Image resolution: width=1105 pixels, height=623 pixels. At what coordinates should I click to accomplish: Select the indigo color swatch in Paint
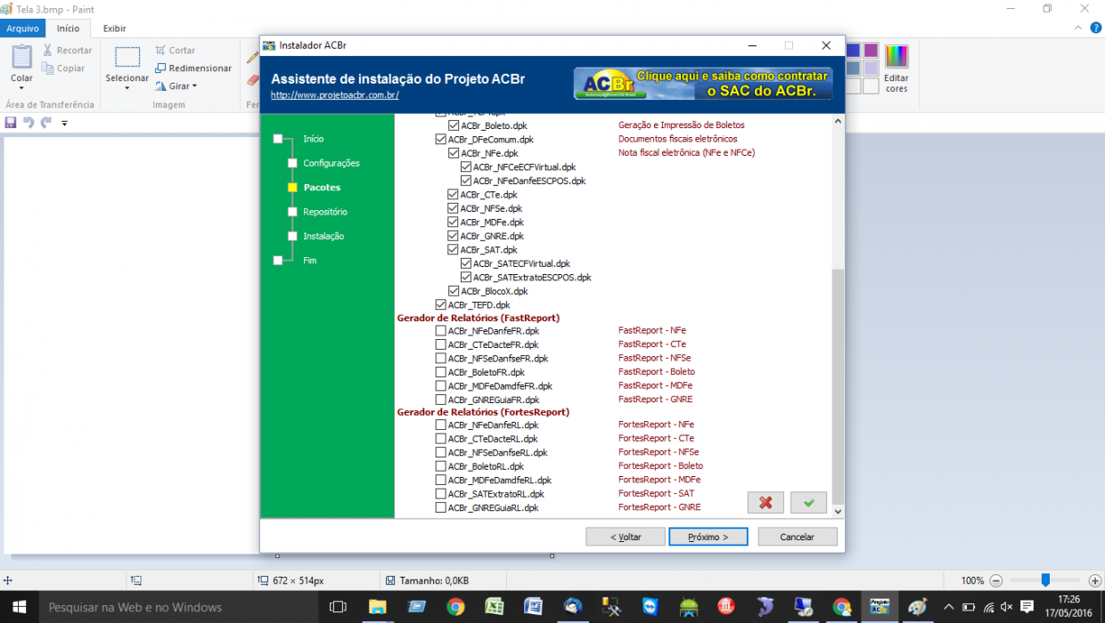[x=854, y=51]
